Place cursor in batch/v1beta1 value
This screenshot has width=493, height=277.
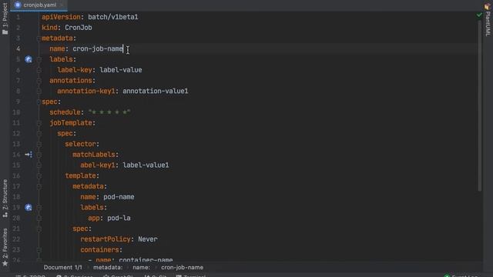point(113,17)
